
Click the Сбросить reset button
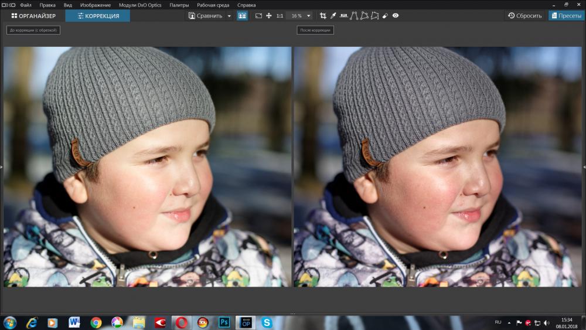(524, 16)
